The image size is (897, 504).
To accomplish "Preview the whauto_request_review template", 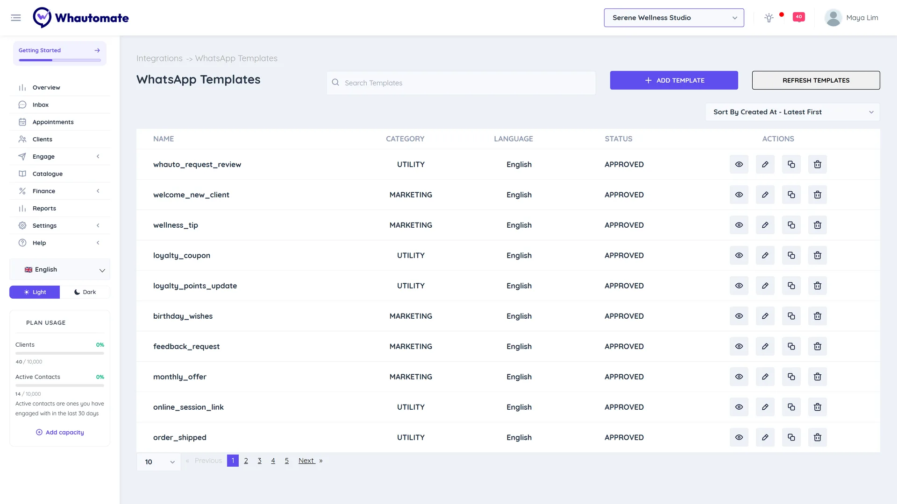I will (x=739, y=164).
